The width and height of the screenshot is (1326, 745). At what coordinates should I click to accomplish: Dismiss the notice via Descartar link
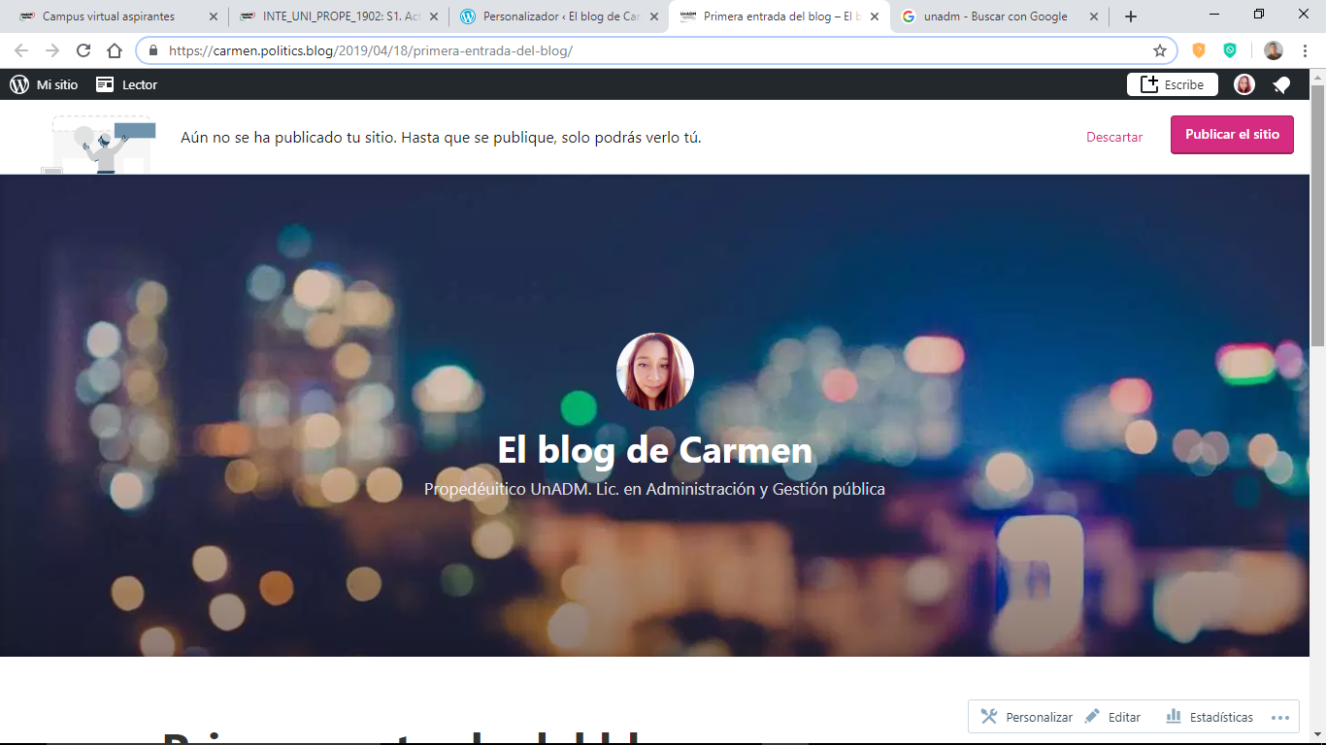1114,137
